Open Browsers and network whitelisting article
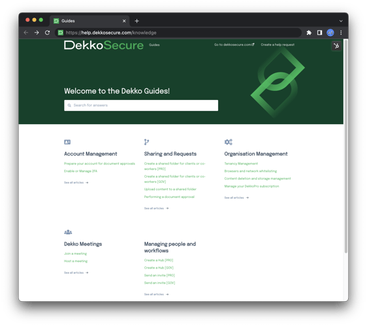Image resolution: width=367 pixels, height=326 pixels. 251,171
